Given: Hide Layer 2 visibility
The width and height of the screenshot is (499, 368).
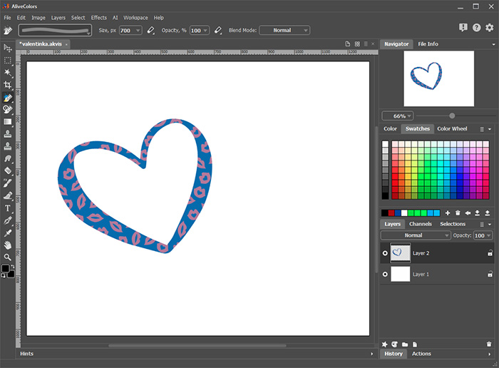Looking at the screenshot, I should tap(385, 253).
